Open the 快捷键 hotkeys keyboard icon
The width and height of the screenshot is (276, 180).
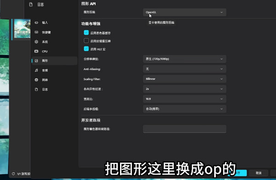(36, 32)
